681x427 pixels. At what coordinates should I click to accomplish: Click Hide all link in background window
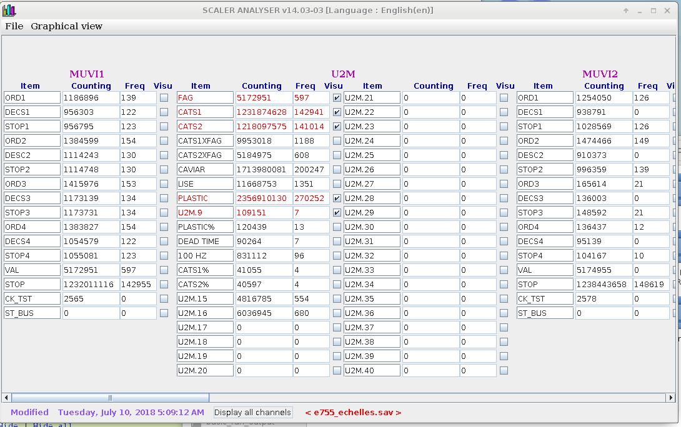click(x=52, y=425)
